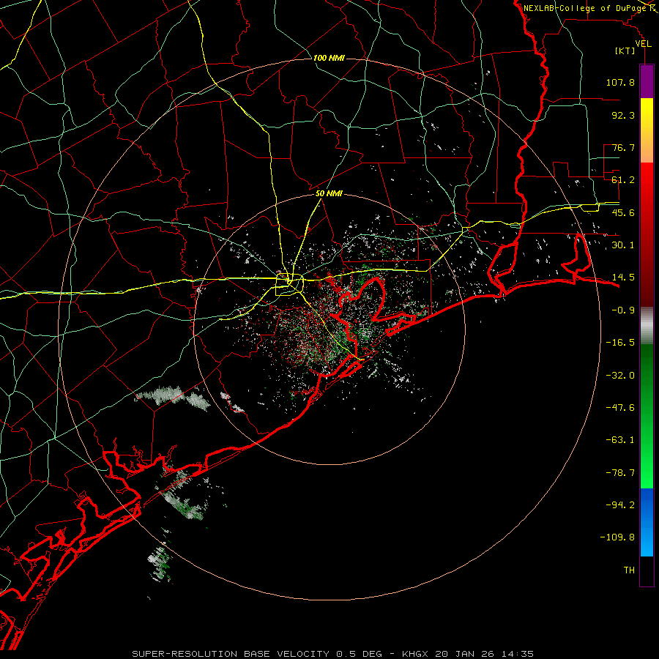Click the 92.3 scale value

623,115
